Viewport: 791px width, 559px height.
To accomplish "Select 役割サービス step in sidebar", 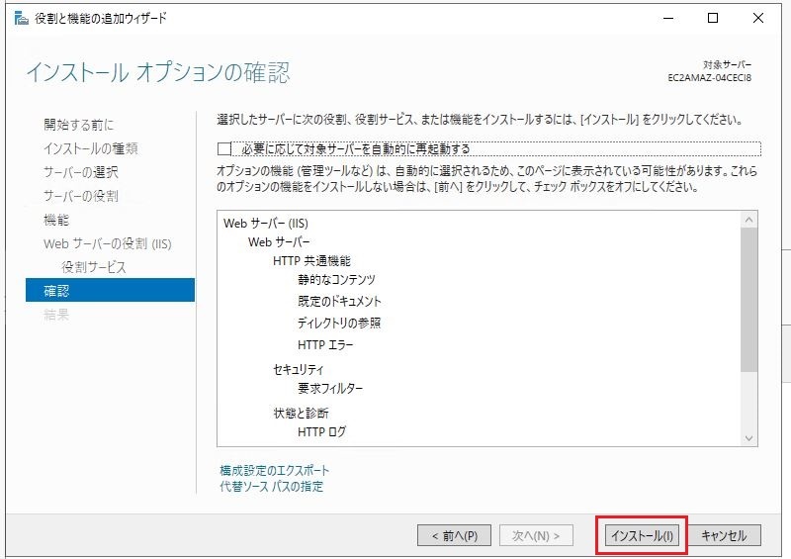I will coord(93,267).
